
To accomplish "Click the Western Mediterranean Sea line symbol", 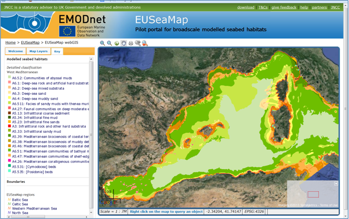I will point(9,208).
